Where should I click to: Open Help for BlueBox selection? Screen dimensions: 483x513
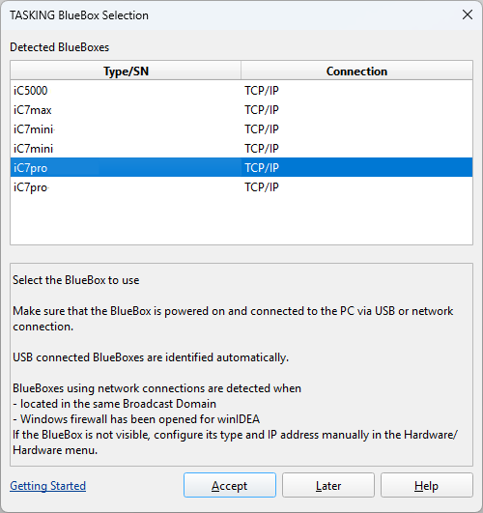point(427,485)
